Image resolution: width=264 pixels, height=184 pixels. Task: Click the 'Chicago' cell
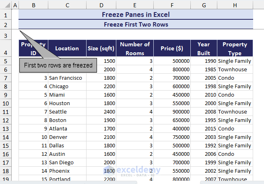tap(67, 87)
